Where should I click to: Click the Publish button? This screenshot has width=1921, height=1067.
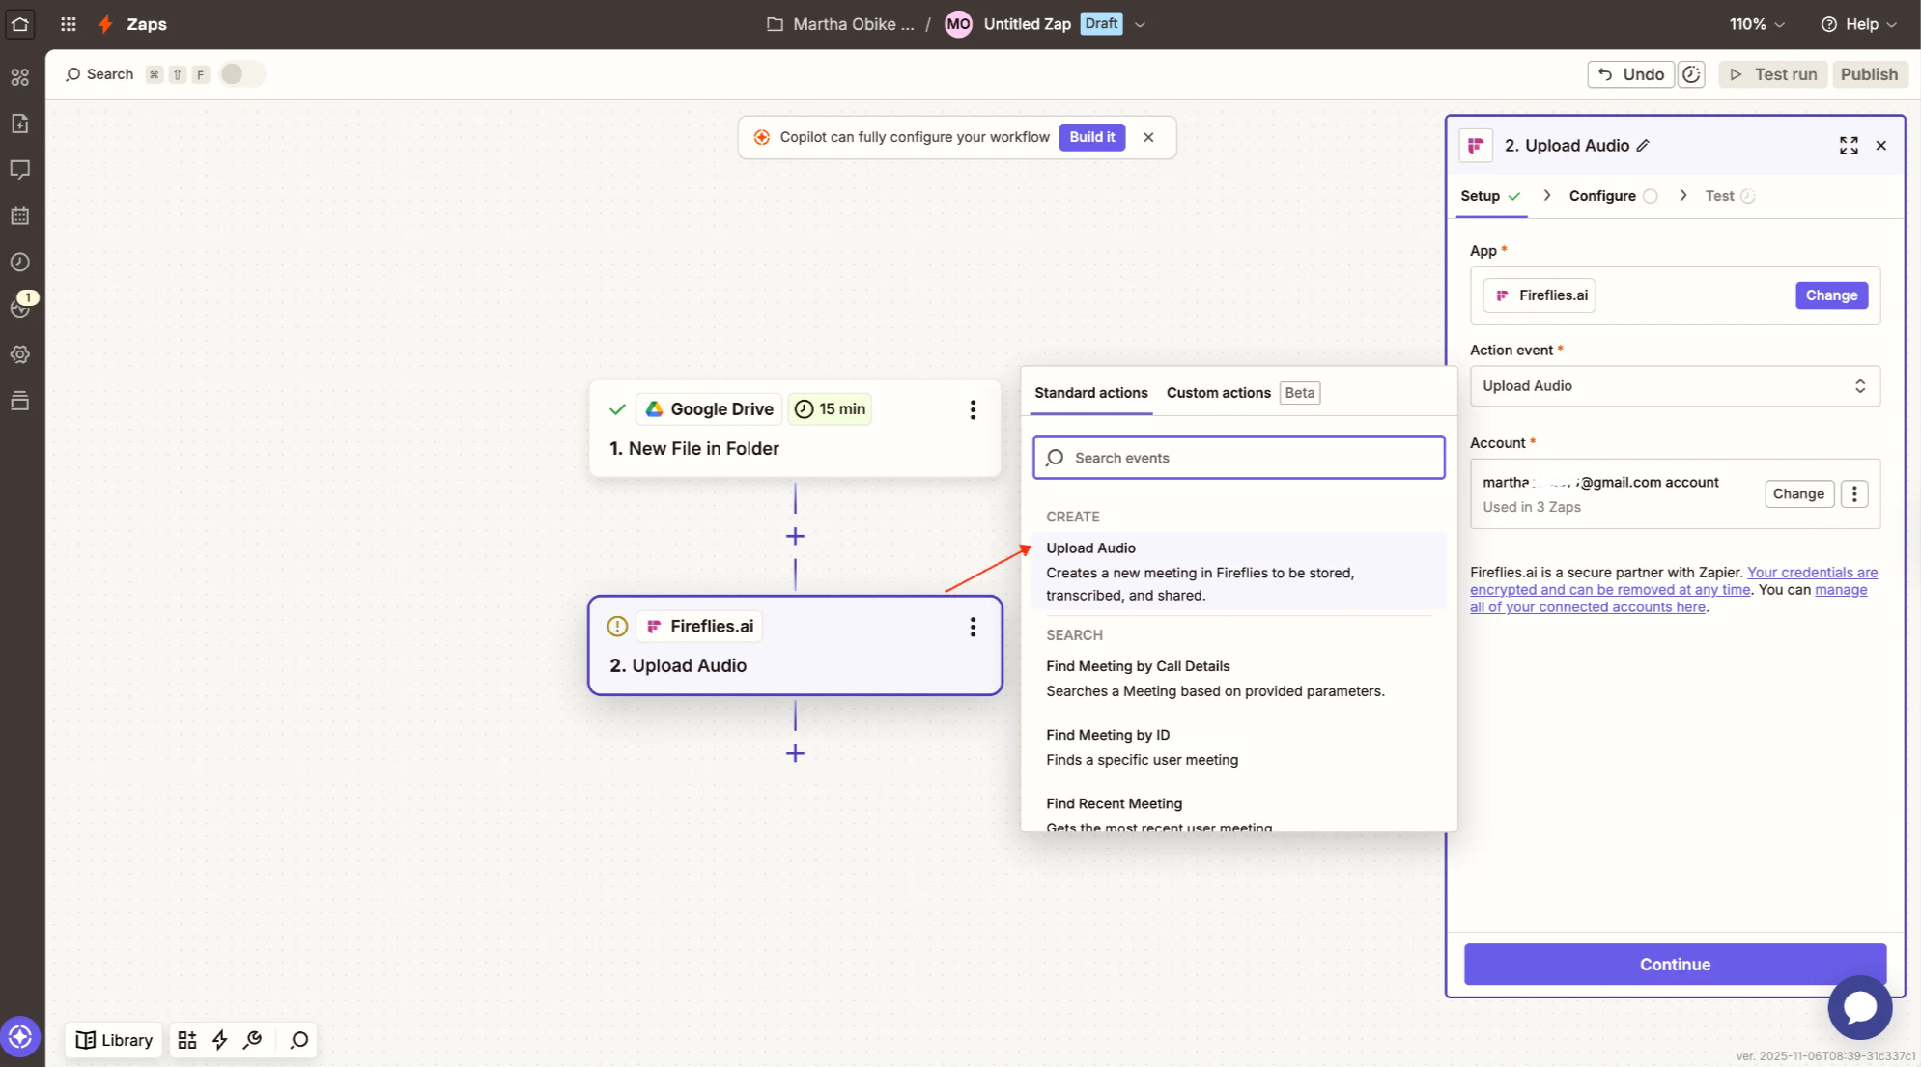click(1868, 74)
